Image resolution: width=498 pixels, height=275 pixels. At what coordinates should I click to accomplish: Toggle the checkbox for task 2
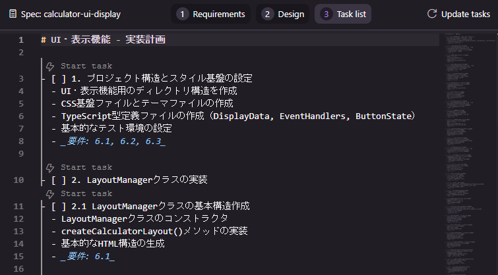(59, 180)
